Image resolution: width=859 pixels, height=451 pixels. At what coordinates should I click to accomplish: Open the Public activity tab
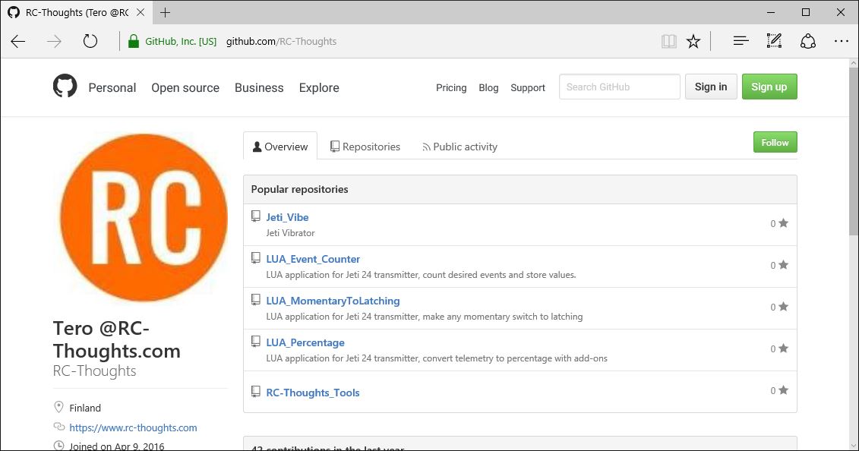coord(460,147)
